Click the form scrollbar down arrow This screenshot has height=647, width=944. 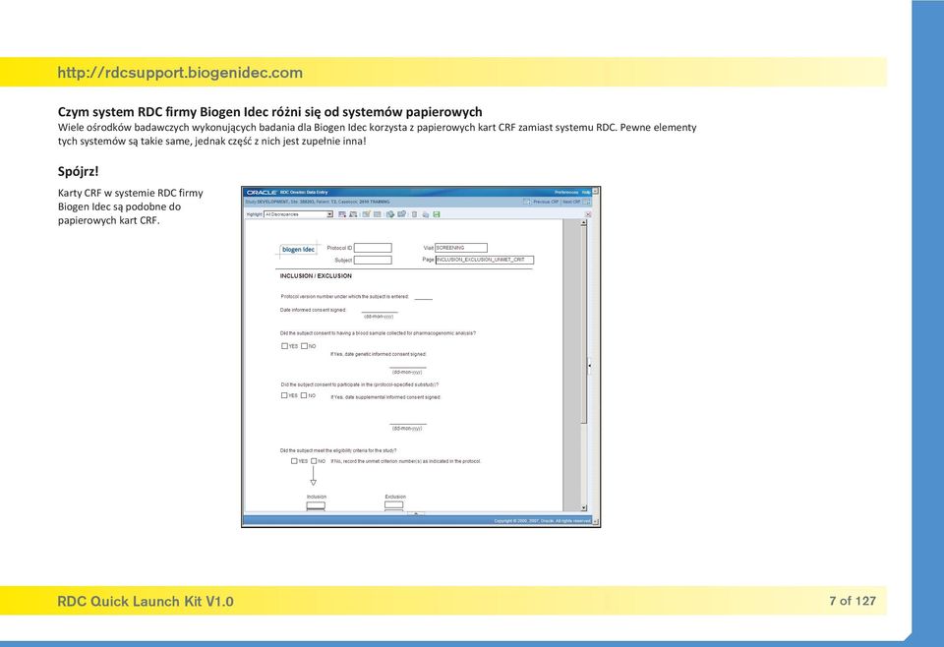point(583,508)
